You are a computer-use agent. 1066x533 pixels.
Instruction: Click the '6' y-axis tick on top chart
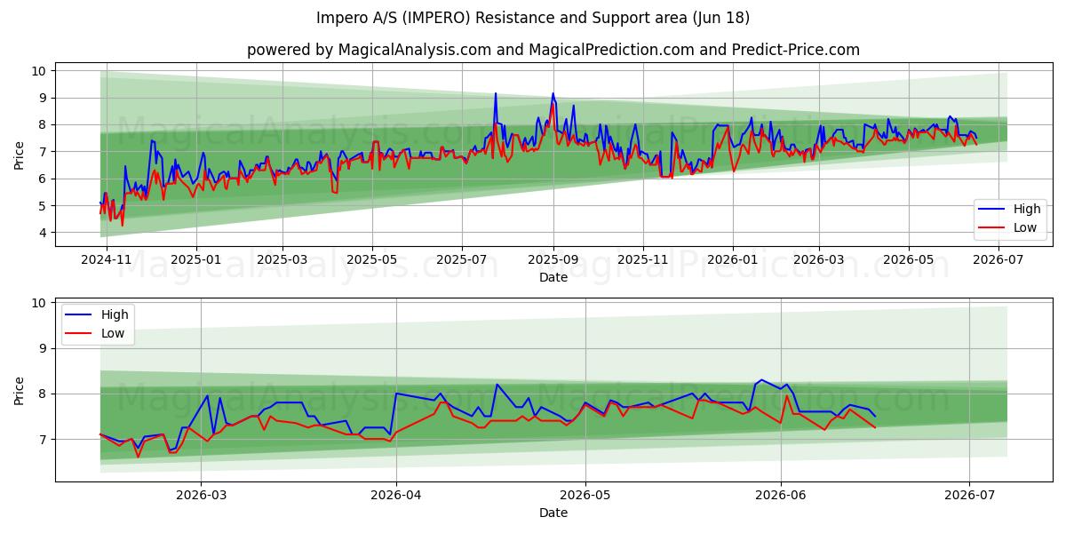click(x=44, y=179)
